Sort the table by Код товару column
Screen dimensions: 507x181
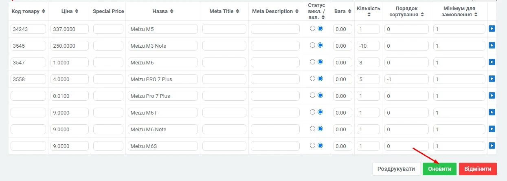click(x=29, y=11)
